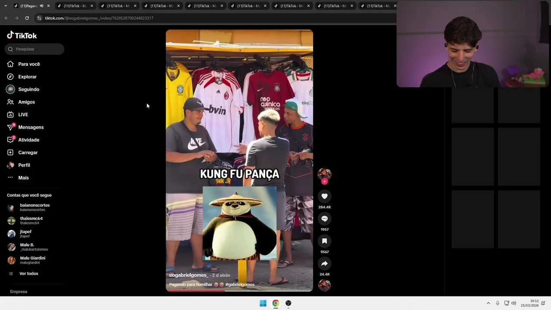Reload the page in Chrome

click(27, 18)
